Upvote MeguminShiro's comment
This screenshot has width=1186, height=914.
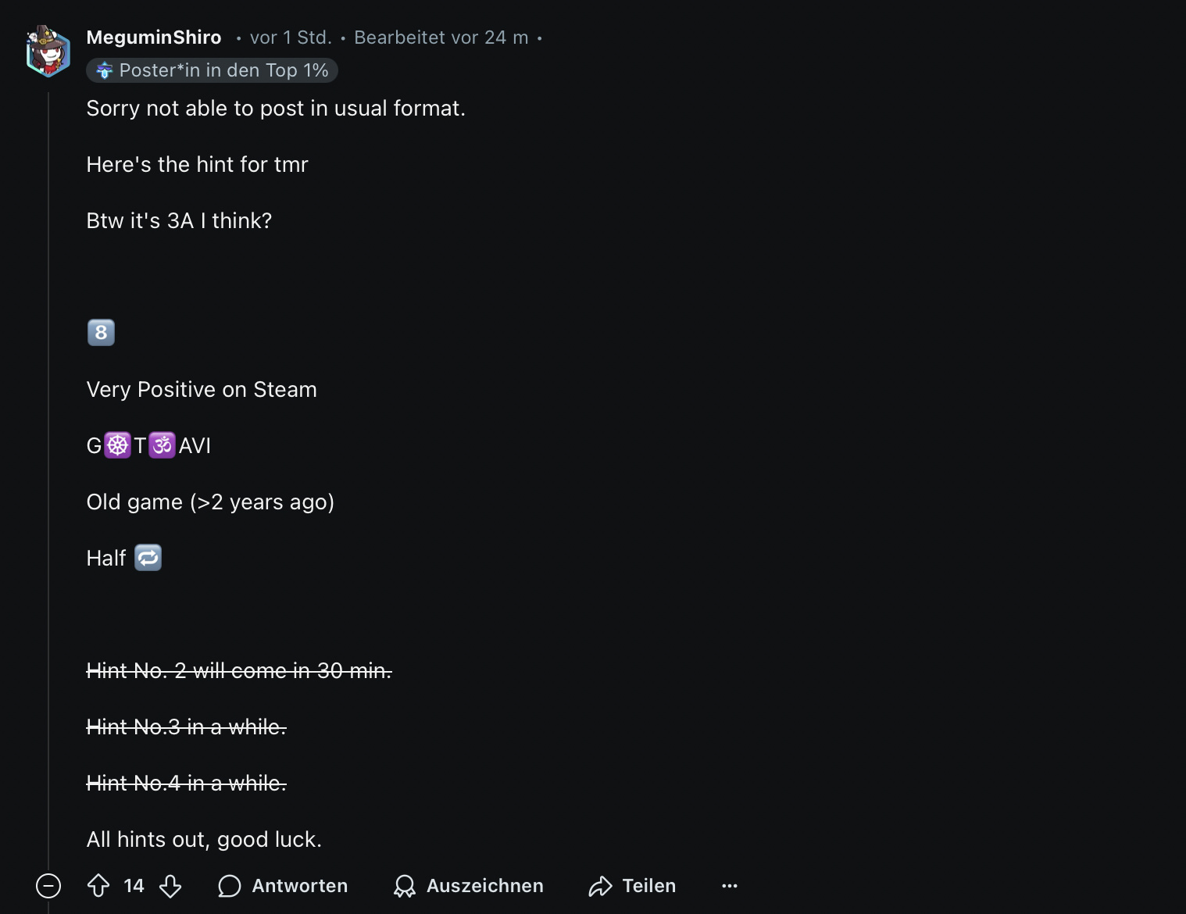tap(98, 886)
